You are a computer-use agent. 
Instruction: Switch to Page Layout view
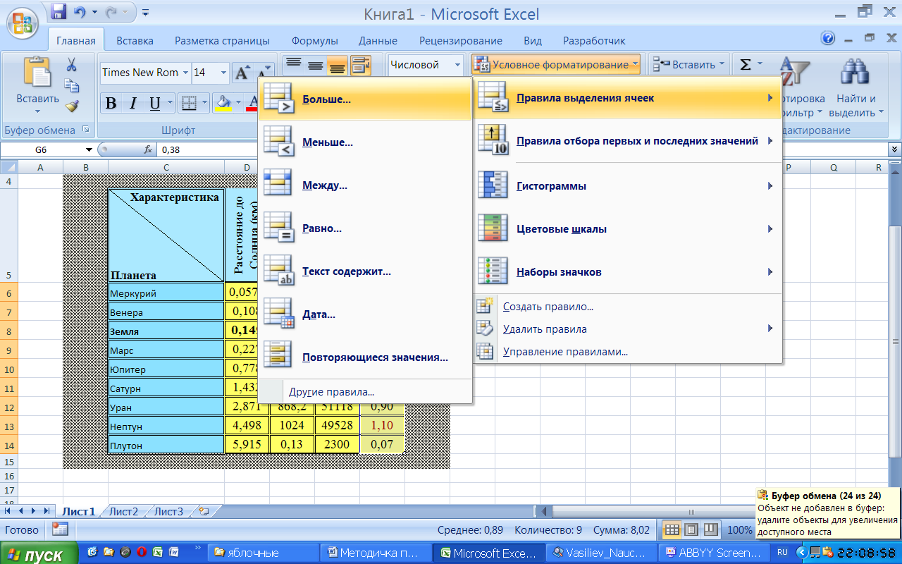[691, 529]
